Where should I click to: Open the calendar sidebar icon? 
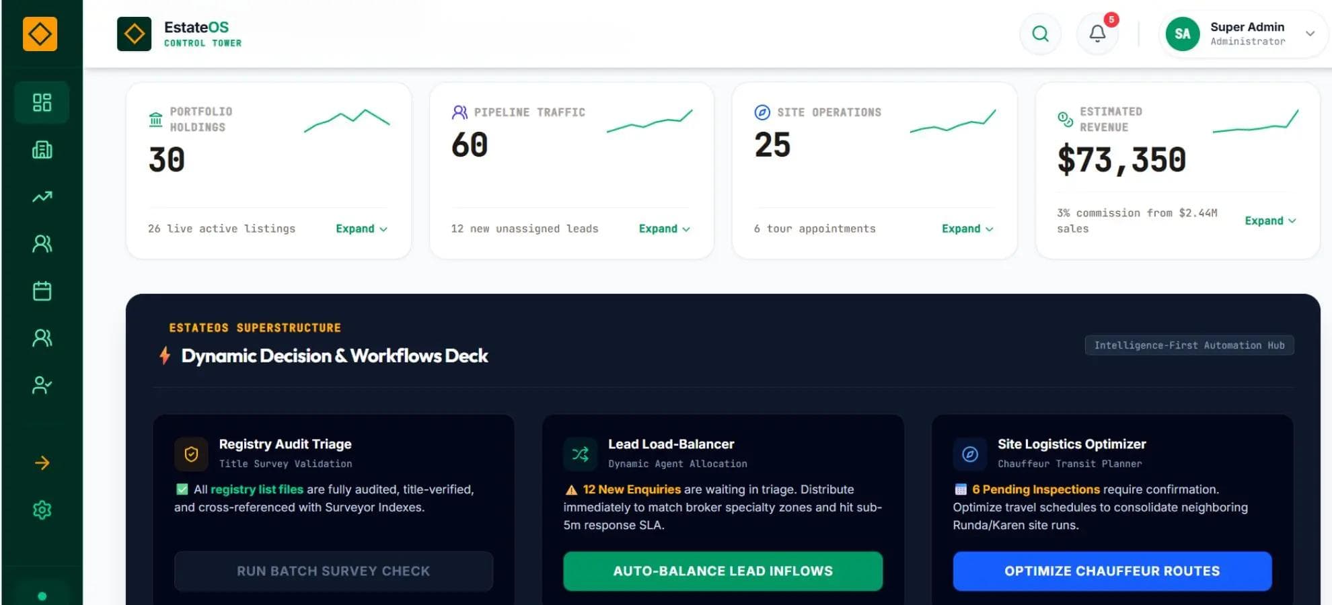(x=42, y=290)
